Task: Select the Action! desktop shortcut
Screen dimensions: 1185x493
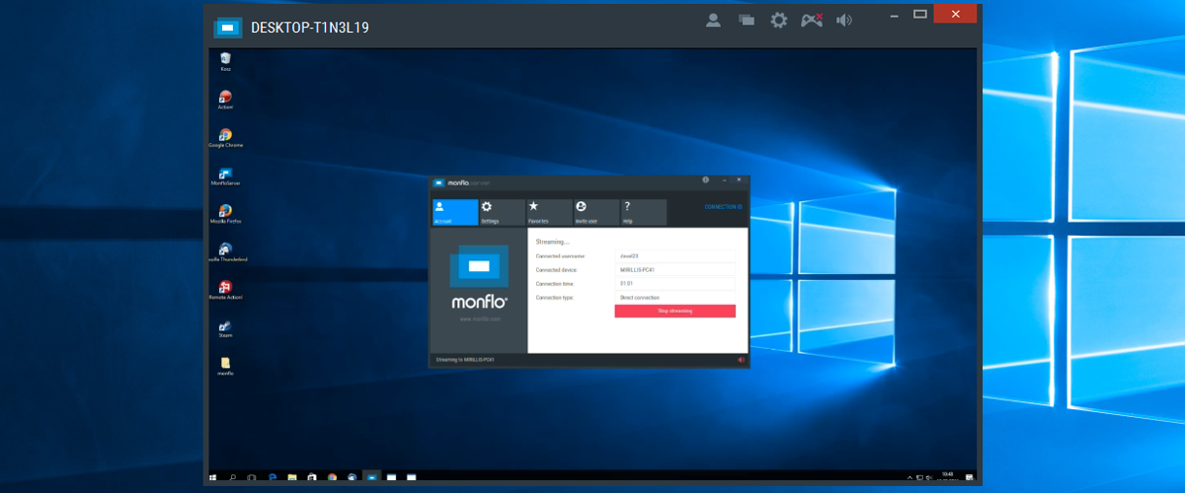Action: (225, 100)
